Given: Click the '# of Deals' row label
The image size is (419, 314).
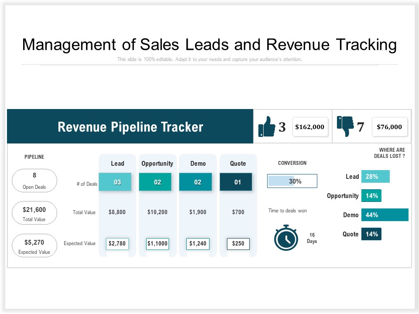Looking at the screenshot, I should coord(87,184).
